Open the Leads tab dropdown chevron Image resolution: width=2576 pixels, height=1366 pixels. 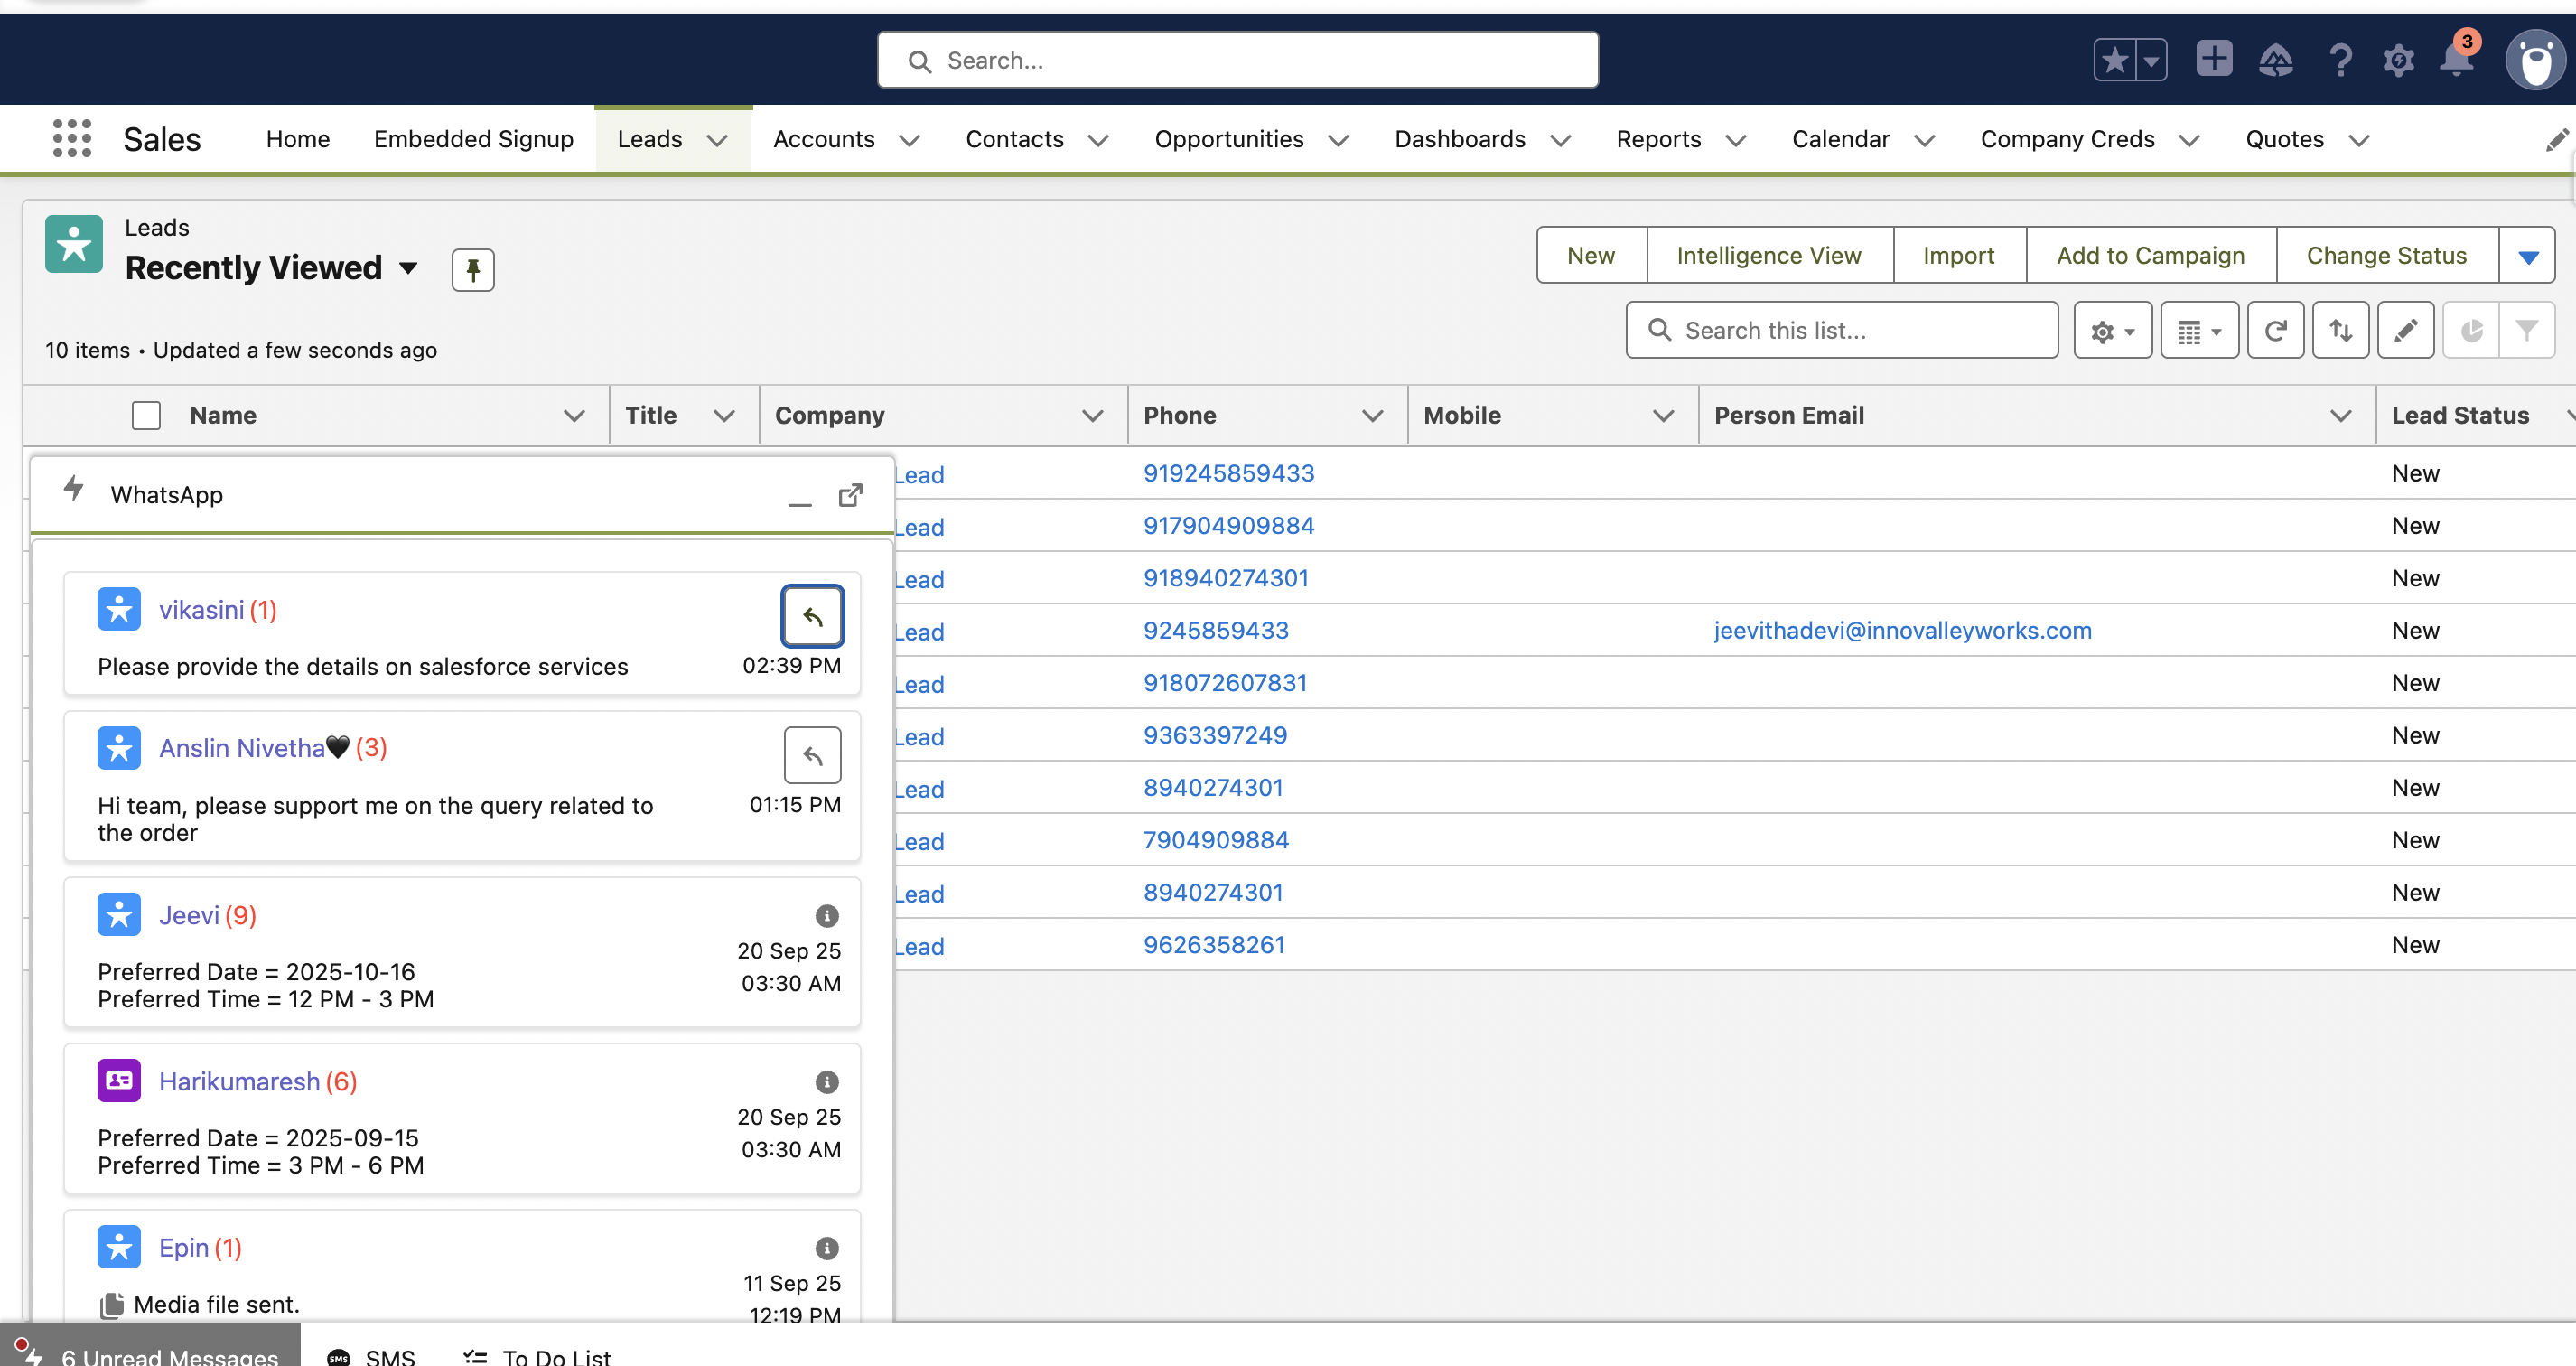coord(717,140)
